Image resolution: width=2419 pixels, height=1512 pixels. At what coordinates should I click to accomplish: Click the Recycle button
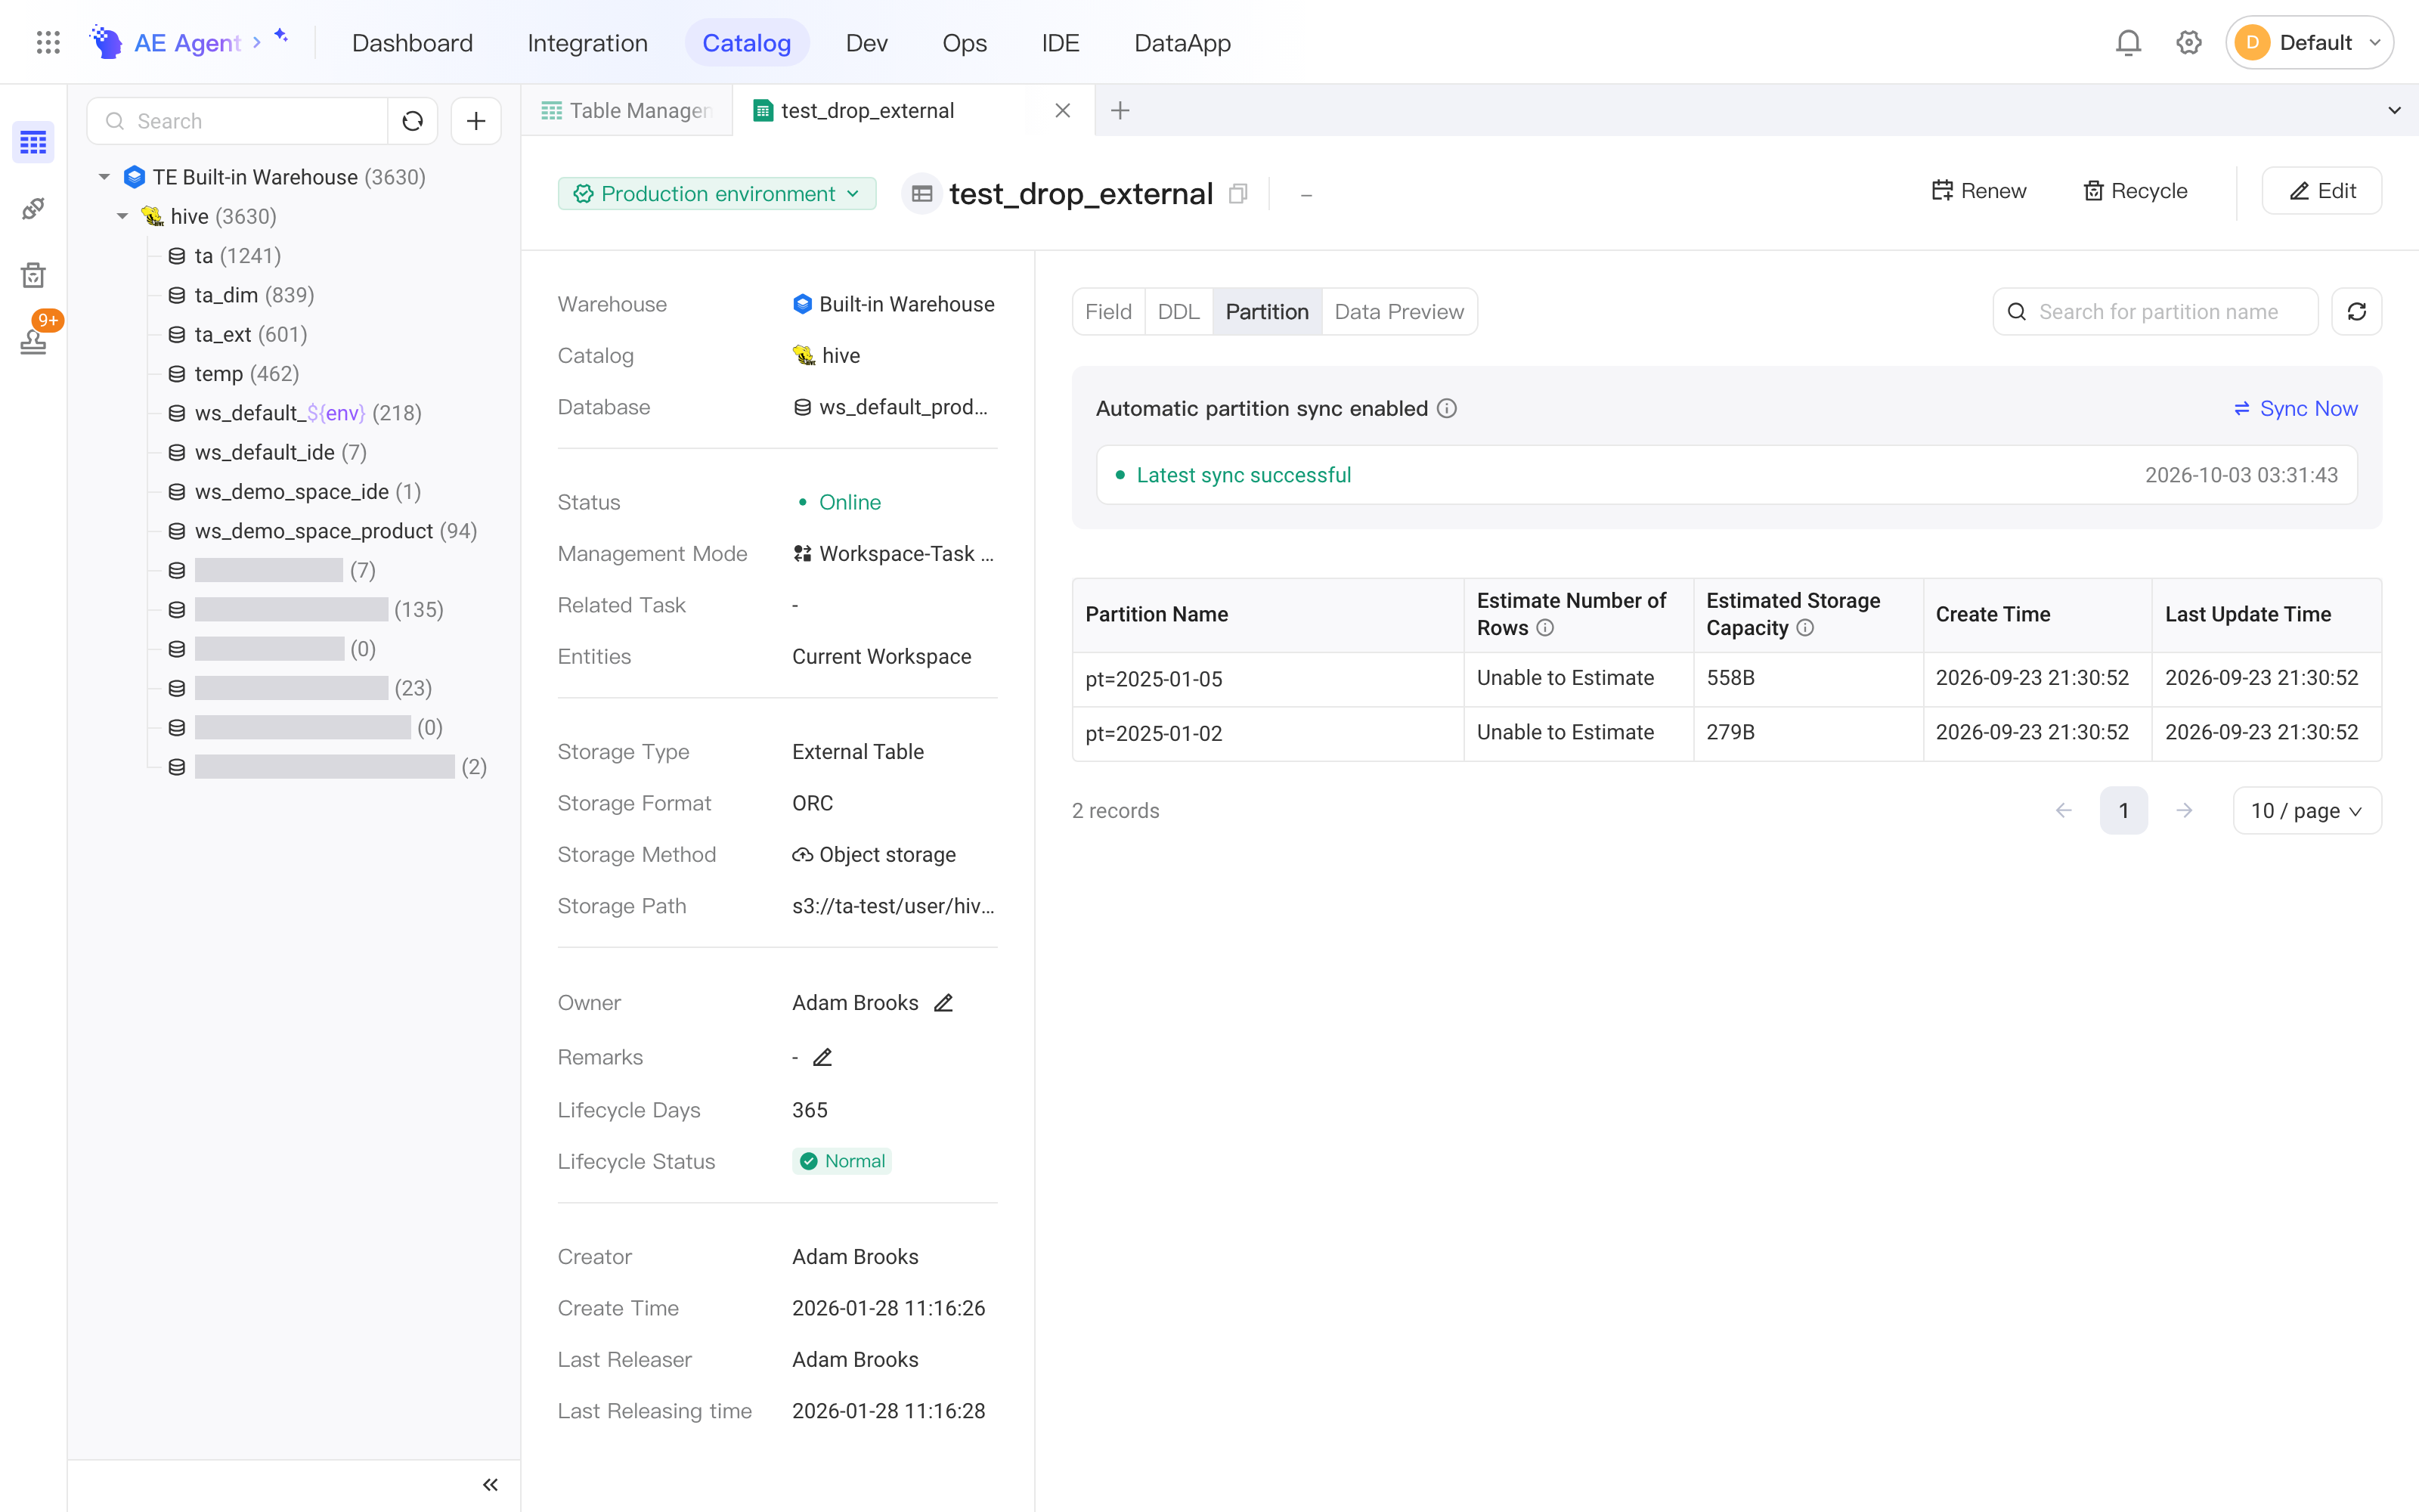(x=2135, y=191)
